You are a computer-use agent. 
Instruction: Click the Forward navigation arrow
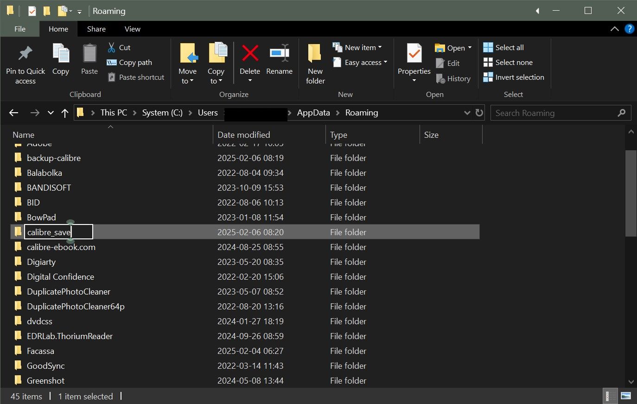[x=34, y=113]
